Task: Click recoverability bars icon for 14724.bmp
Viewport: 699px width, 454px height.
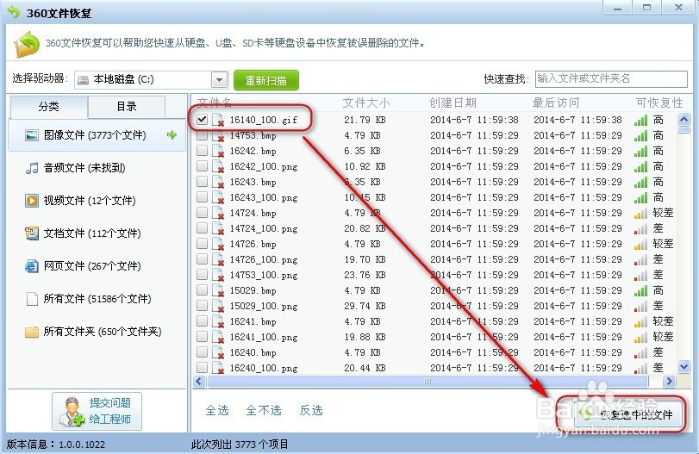Action: [640, 214]
